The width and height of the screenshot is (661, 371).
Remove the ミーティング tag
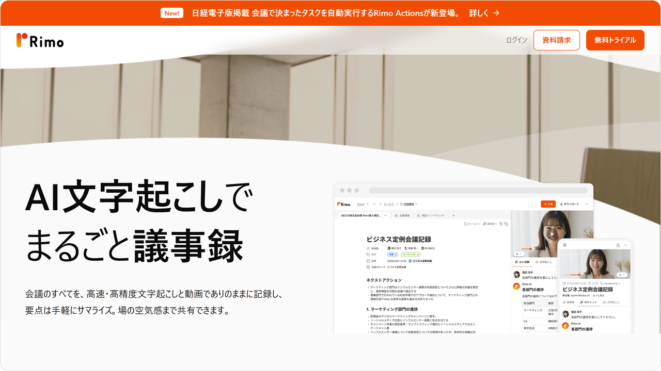click(418, 255)
